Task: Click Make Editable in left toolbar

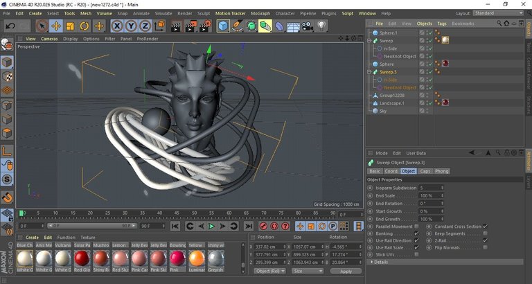Action: tap(7, 44)
